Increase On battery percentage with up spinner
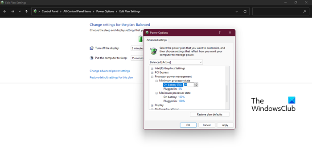The height and width of the screenshot is (164, 312). [196, 84]
